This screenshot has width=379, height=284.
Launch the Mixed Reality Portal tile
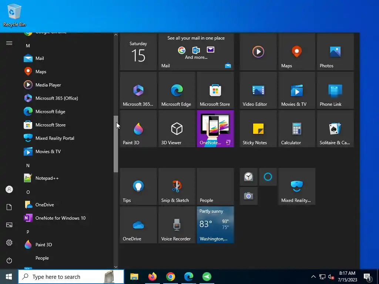coord(296,186)
